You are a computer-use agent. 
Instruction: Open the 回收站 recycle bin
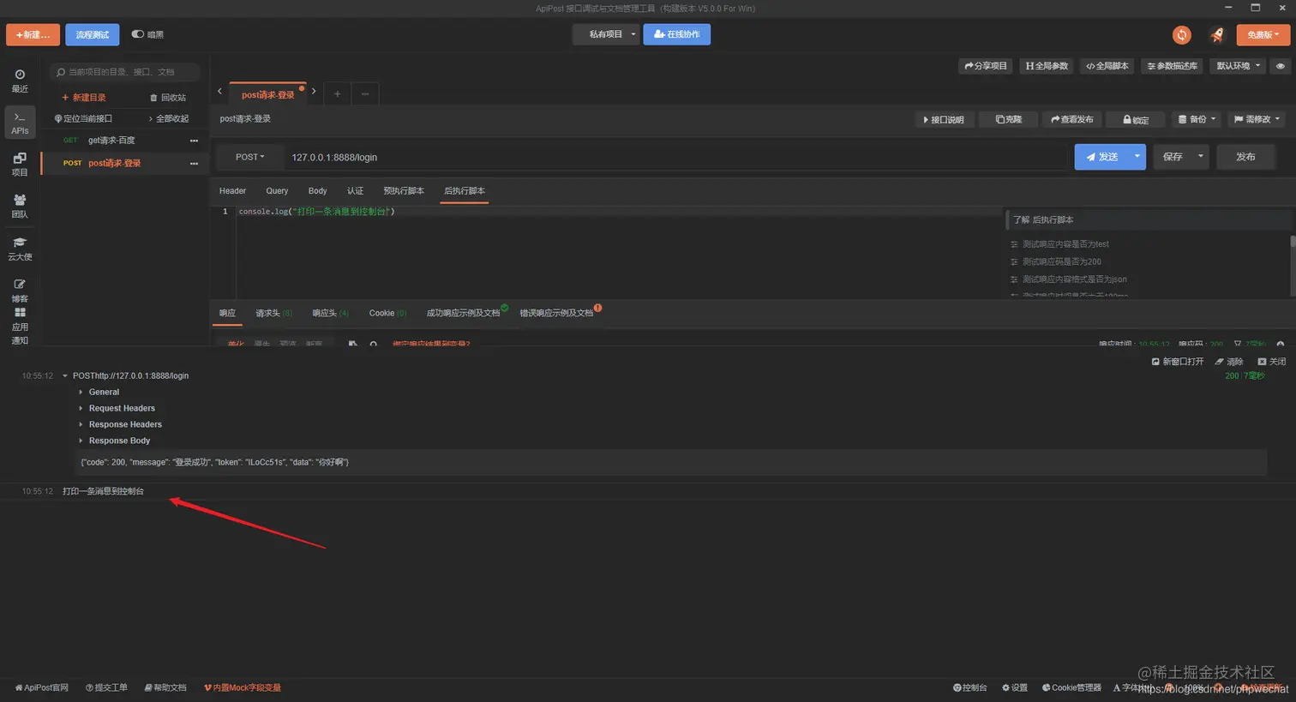(x=168, y=98)
